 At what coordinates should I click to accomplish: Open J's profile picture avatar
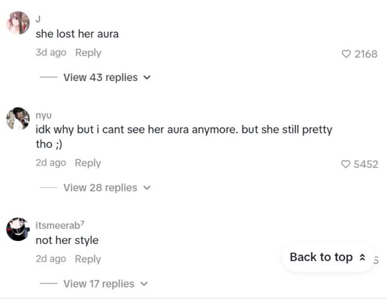pyautogui.click(x=18, y=23)
